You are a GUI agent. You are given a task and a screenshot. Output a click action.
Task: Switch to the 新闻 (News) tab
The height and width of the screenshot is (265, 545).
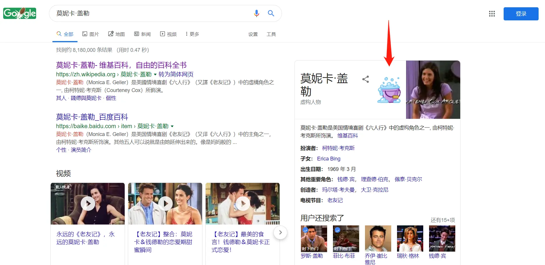pos(142,34)
